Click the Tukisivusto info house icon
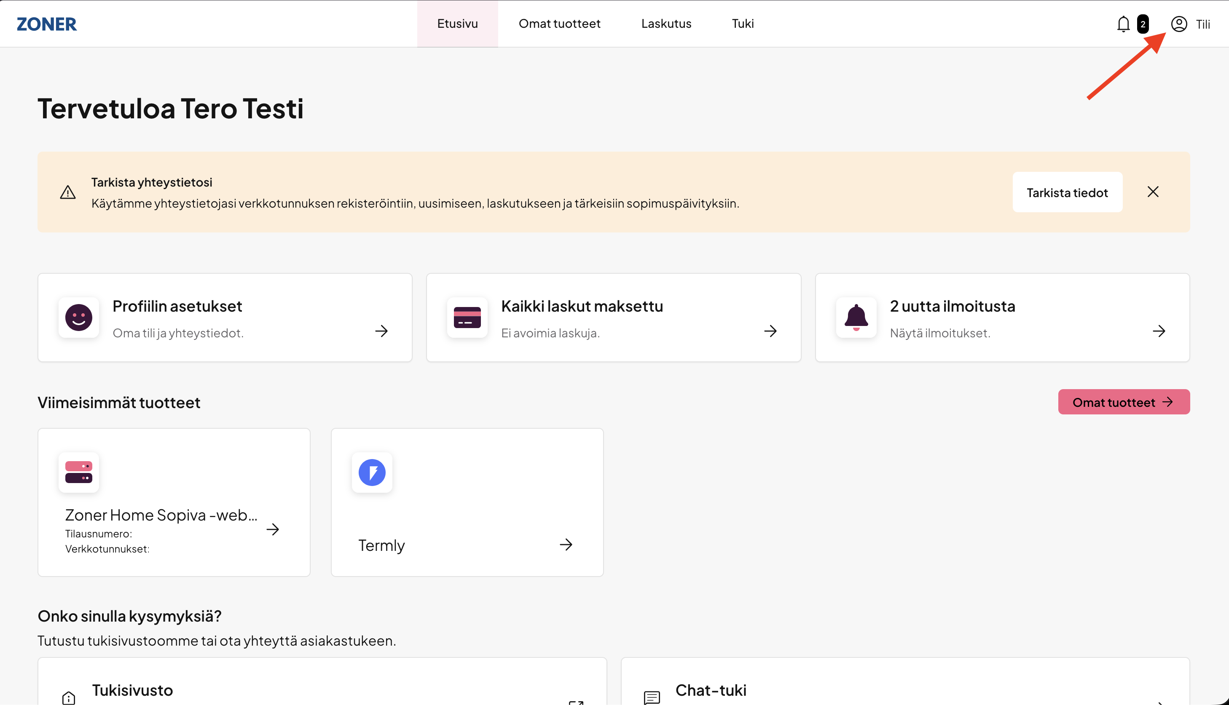This screenshot has width=1229, height=705. 69,697
